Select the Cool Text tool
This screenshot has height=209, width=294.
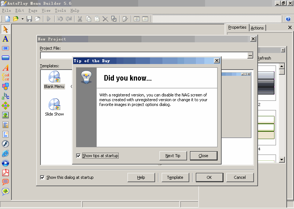point(6,77)
